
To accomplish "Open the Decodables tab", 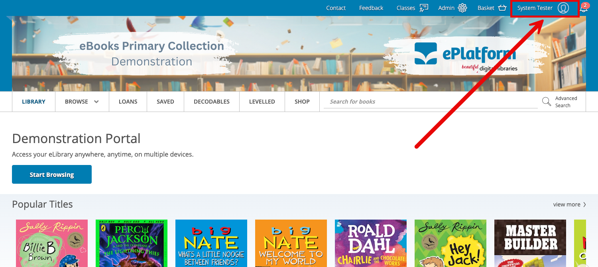I will pos(212,102).
